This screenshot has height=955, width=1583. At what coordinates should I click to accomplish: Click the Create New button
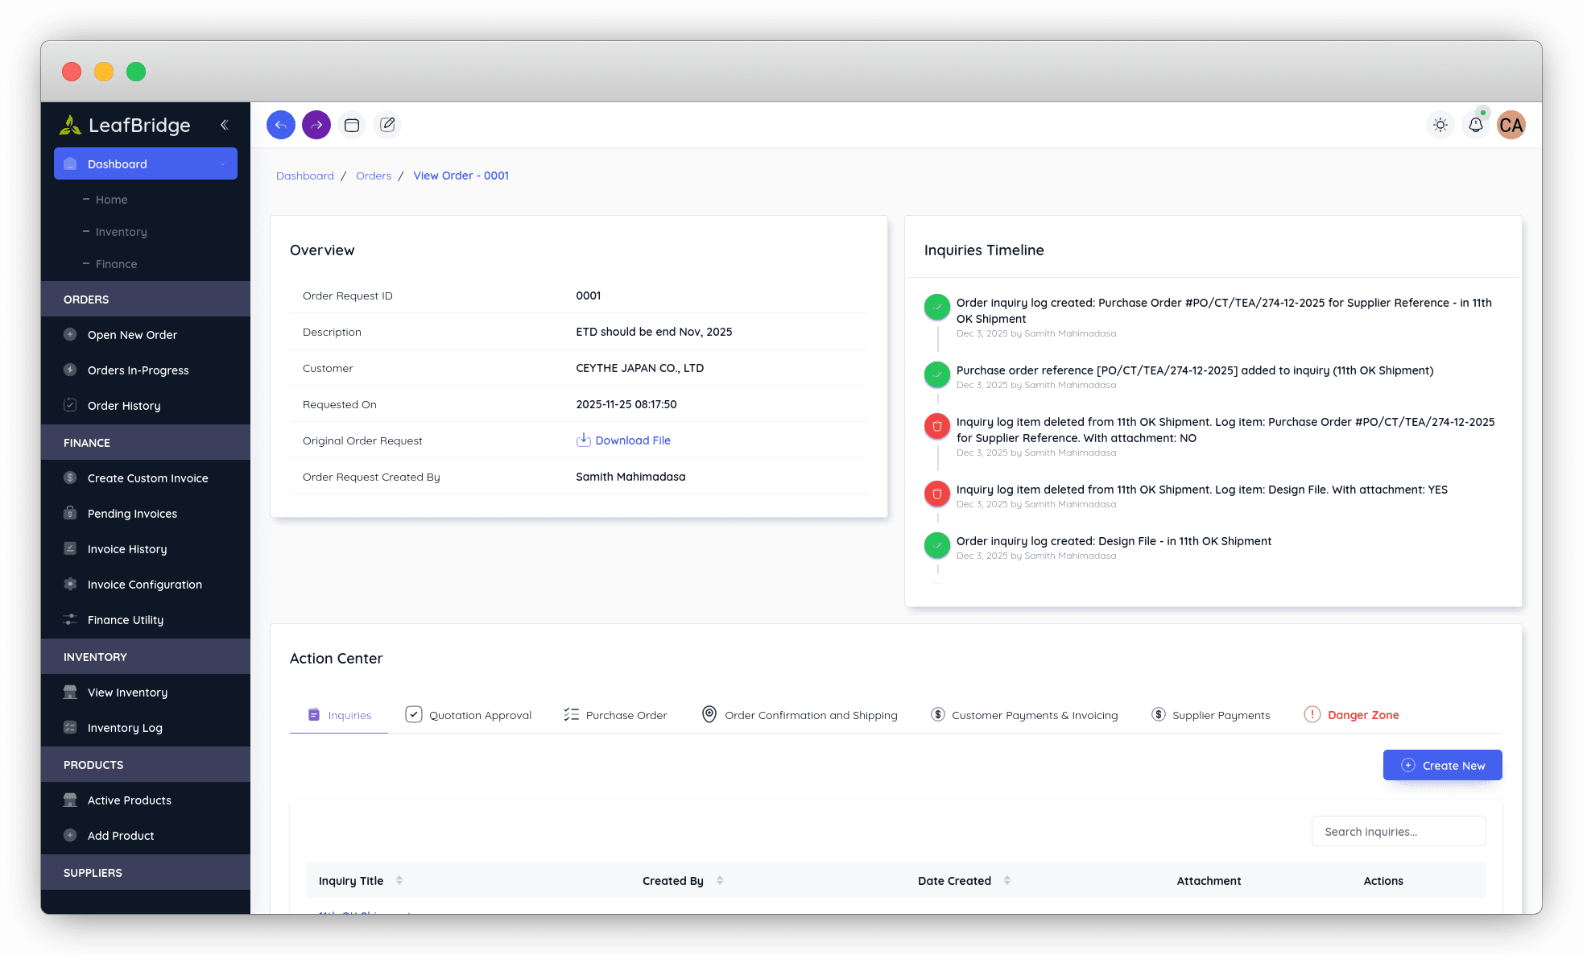[x=1443, y=765]
